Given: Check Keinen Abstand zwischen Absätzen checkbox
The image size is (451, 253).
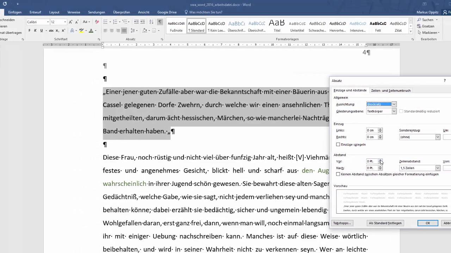Looking at the screenshot, I should (x=338, y=174).
